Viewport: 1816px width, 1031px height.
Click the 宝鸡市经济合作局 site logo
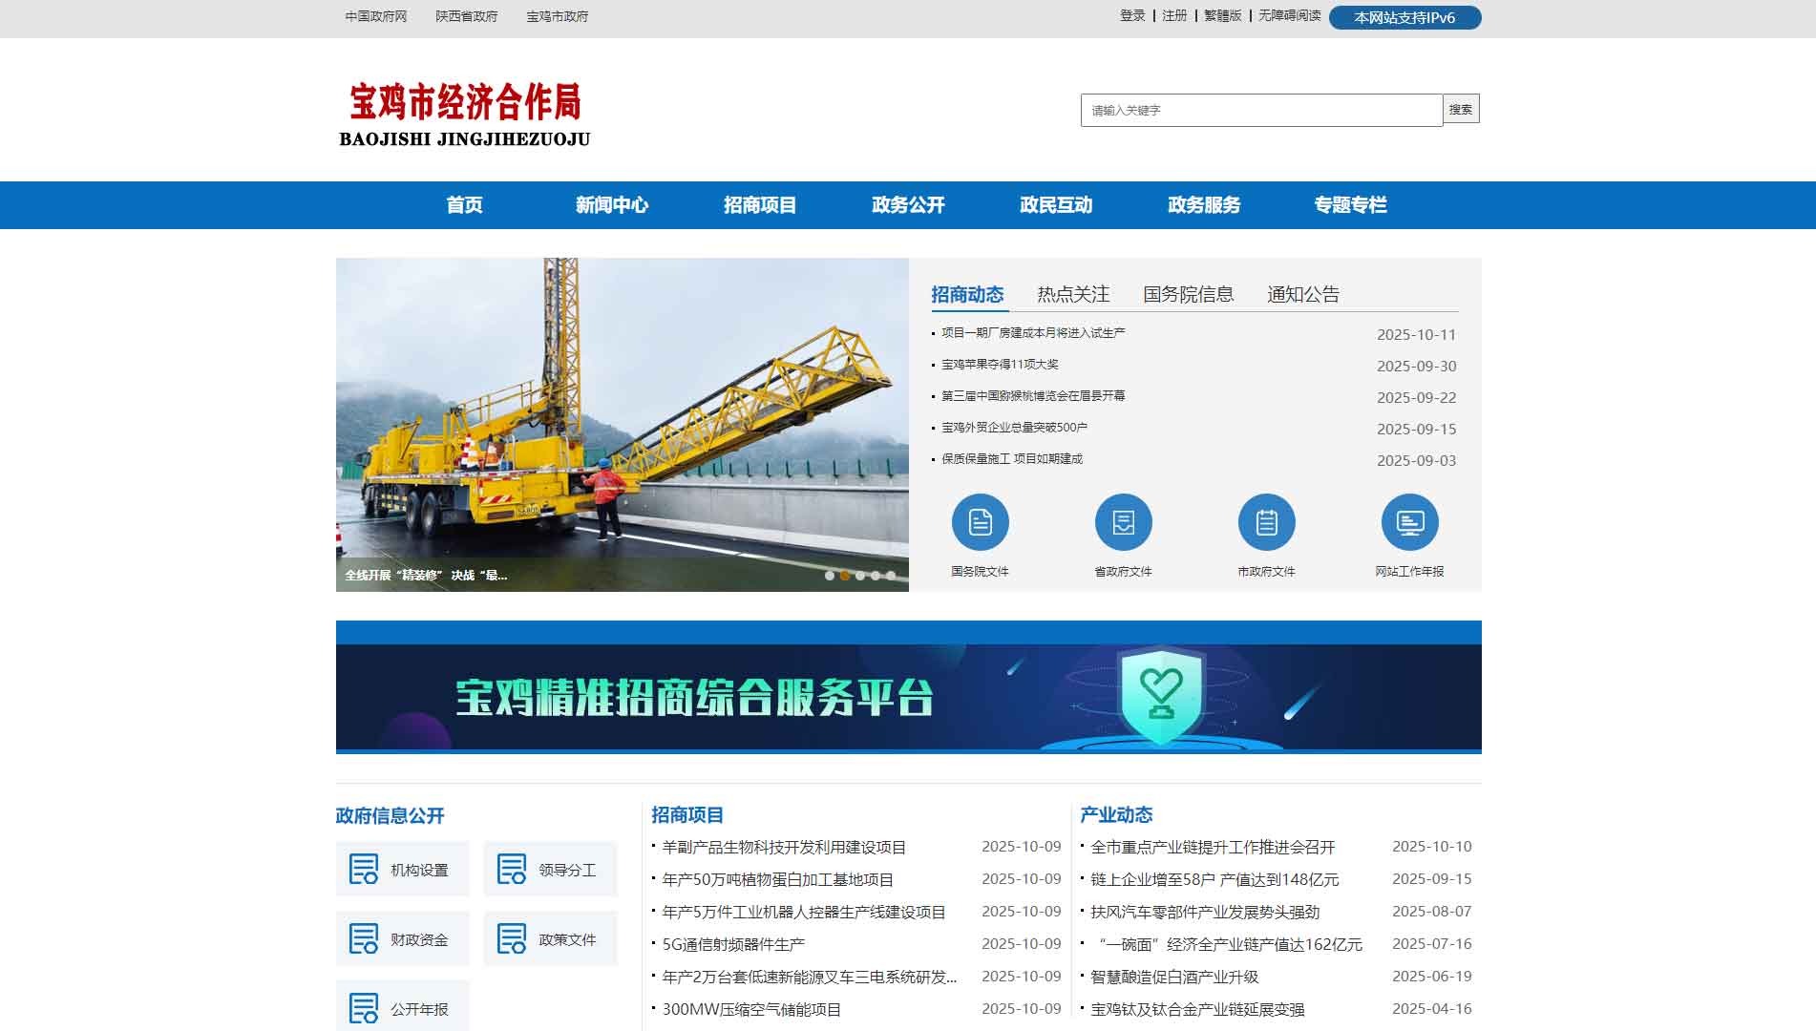click(465, 115)
